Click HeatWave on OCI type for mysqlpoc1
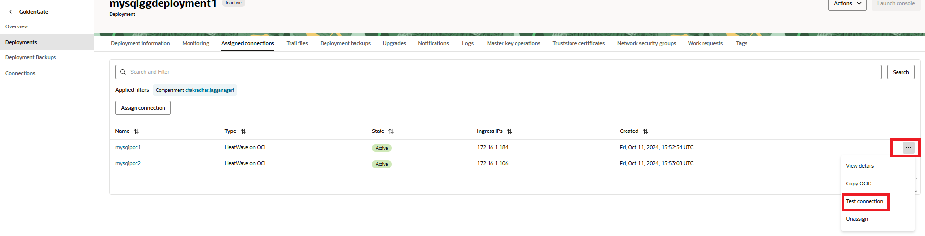Screen dimensions: 925x236 [x=245, y=147]
